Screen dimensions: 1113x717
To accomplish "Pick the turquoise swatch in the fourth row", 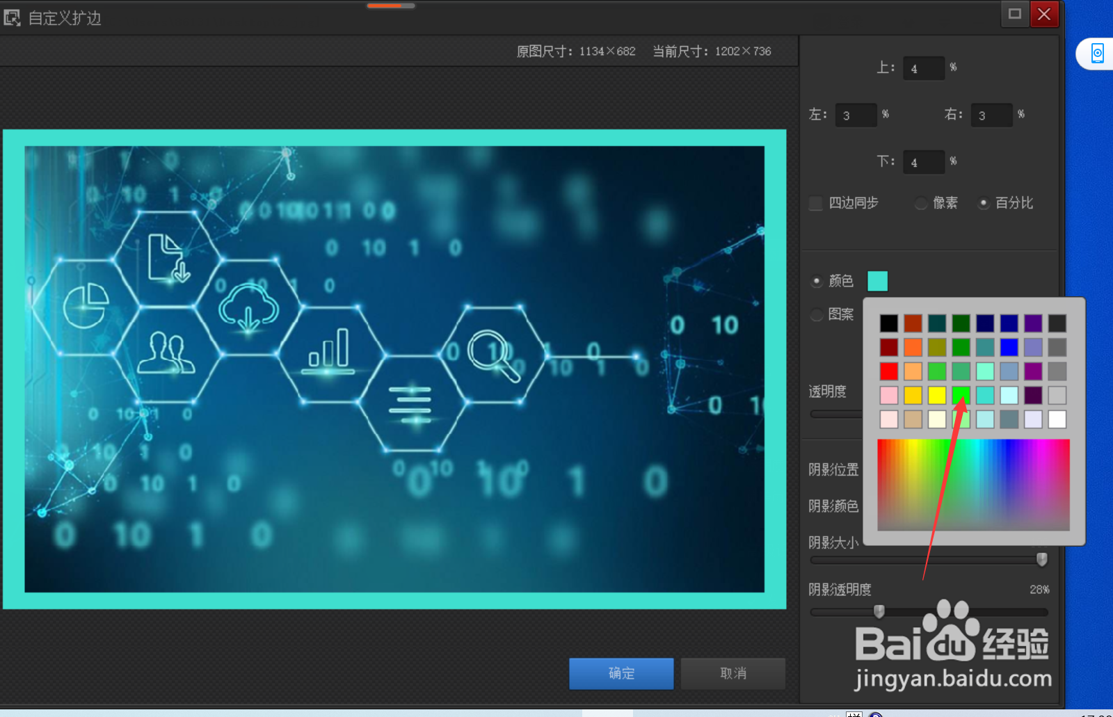I will click(x=984, y=395).
